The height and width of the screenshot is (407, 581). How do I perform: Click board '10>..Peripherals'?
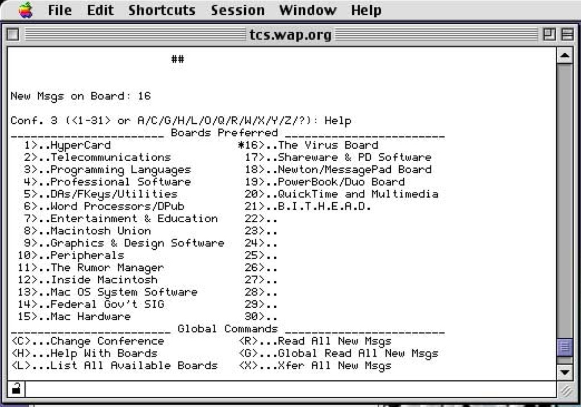[70, 255]
